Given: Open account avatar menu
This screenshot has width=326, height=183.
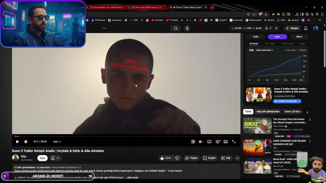Looking at the screenshot, I should click(x=316, y=28).
